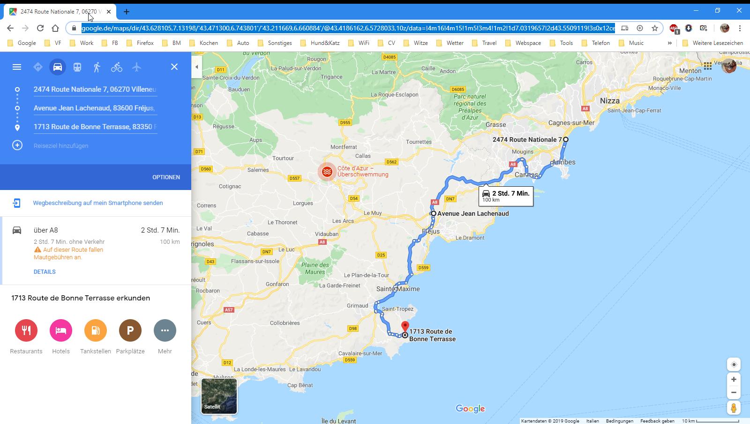Select the walking travel mode icon
750x424 pixels.
[97, 67]
